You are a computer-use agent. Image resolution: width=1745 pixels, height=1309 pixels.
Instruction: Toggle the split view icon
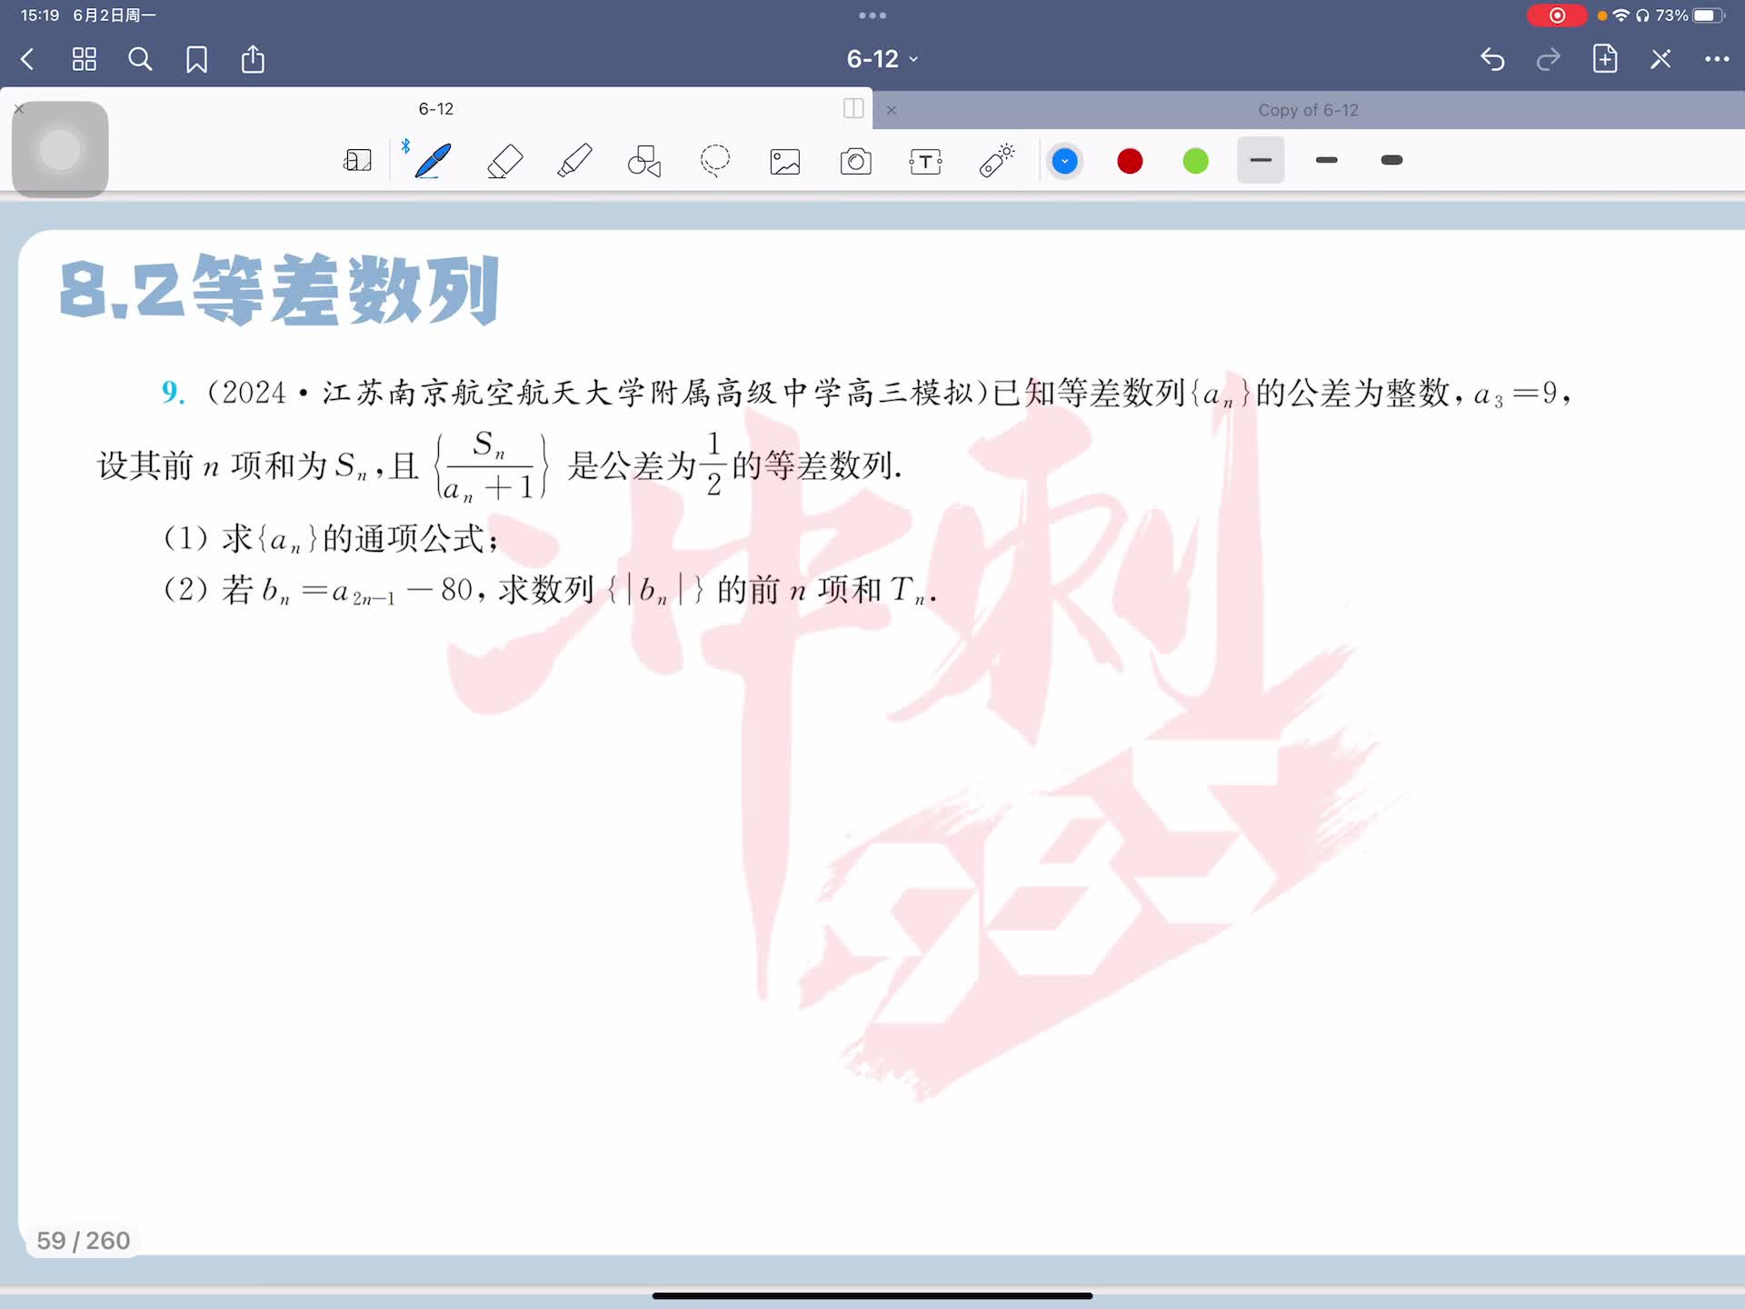tap(853, 109)
